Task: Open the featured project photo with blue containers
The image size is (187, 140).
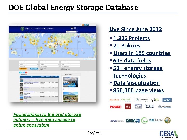Action: (71, 82)
